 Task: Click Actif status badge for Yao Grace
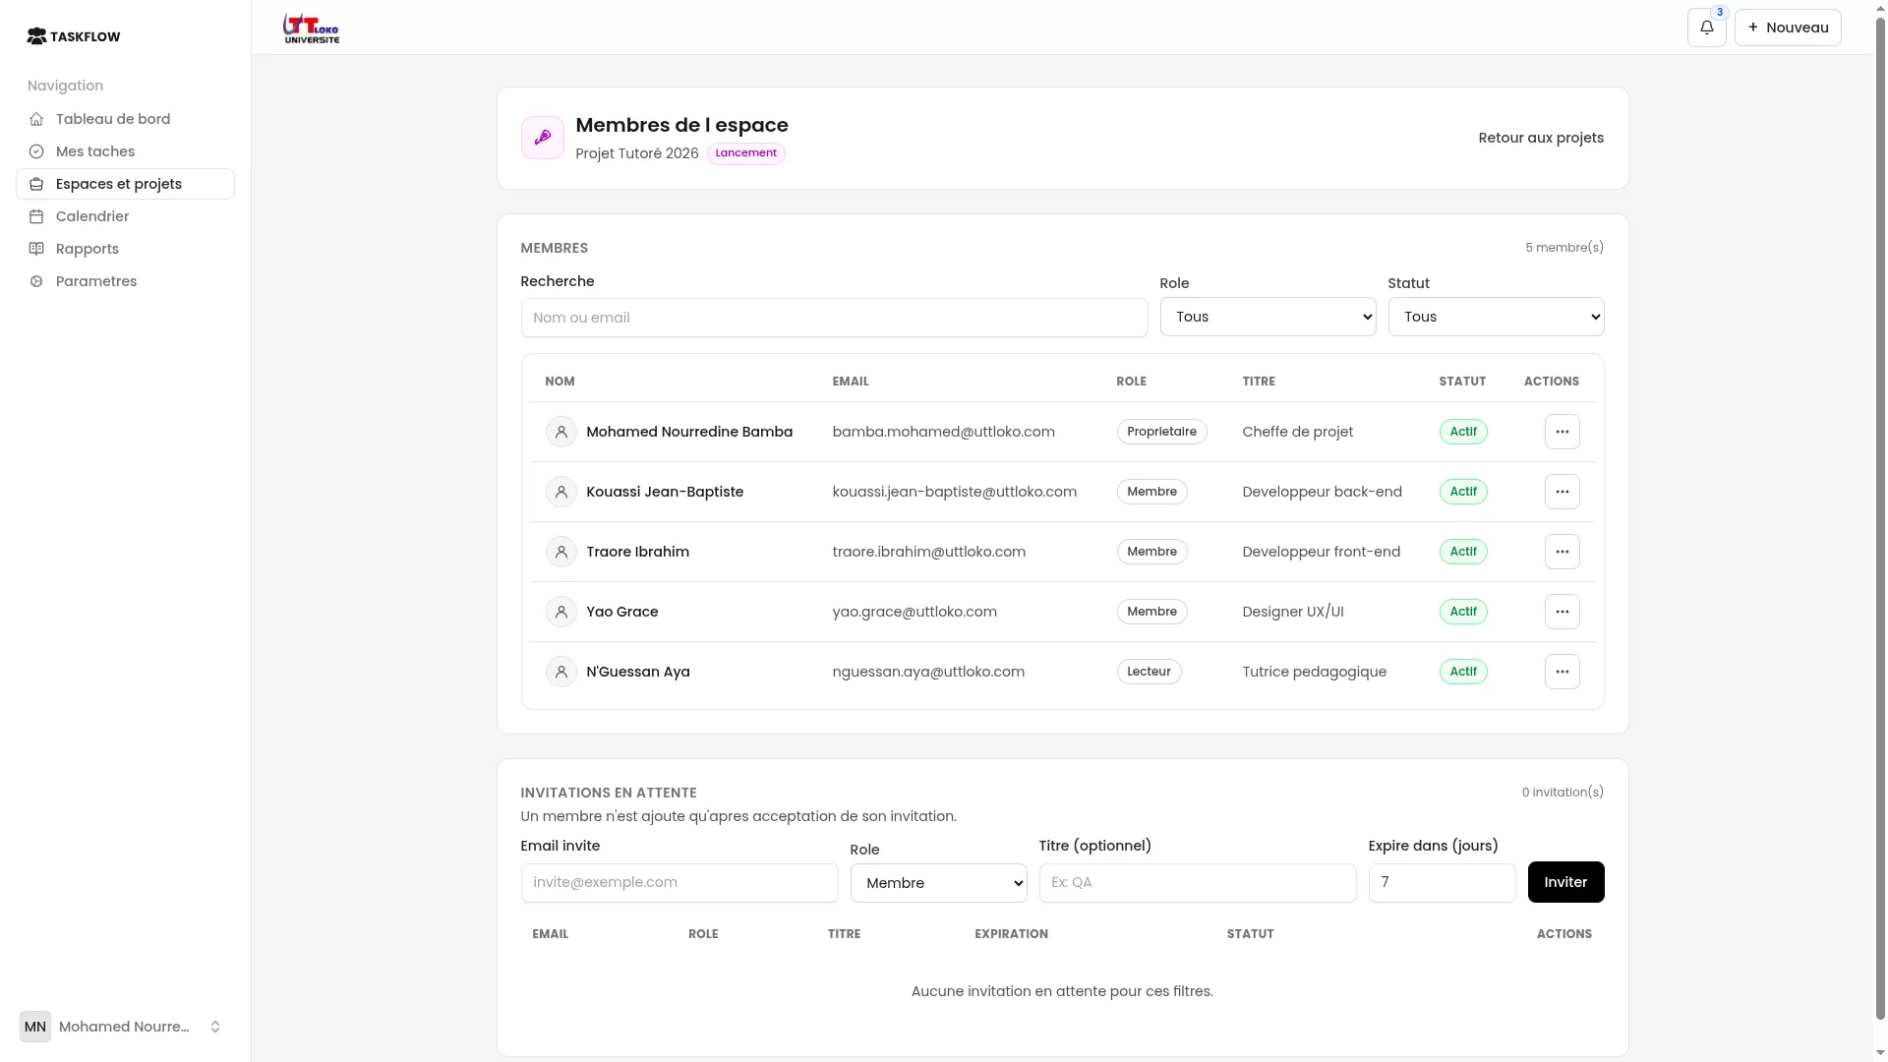coord(1463,612)
